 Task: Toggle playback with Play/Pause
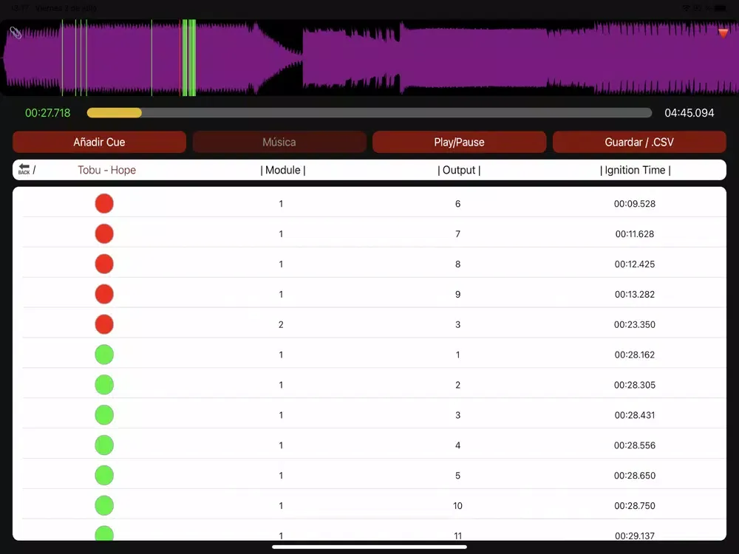[460, 142]
